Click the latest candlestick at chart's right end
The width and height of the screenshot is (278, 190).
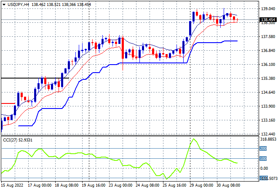[x=237, y=20]
